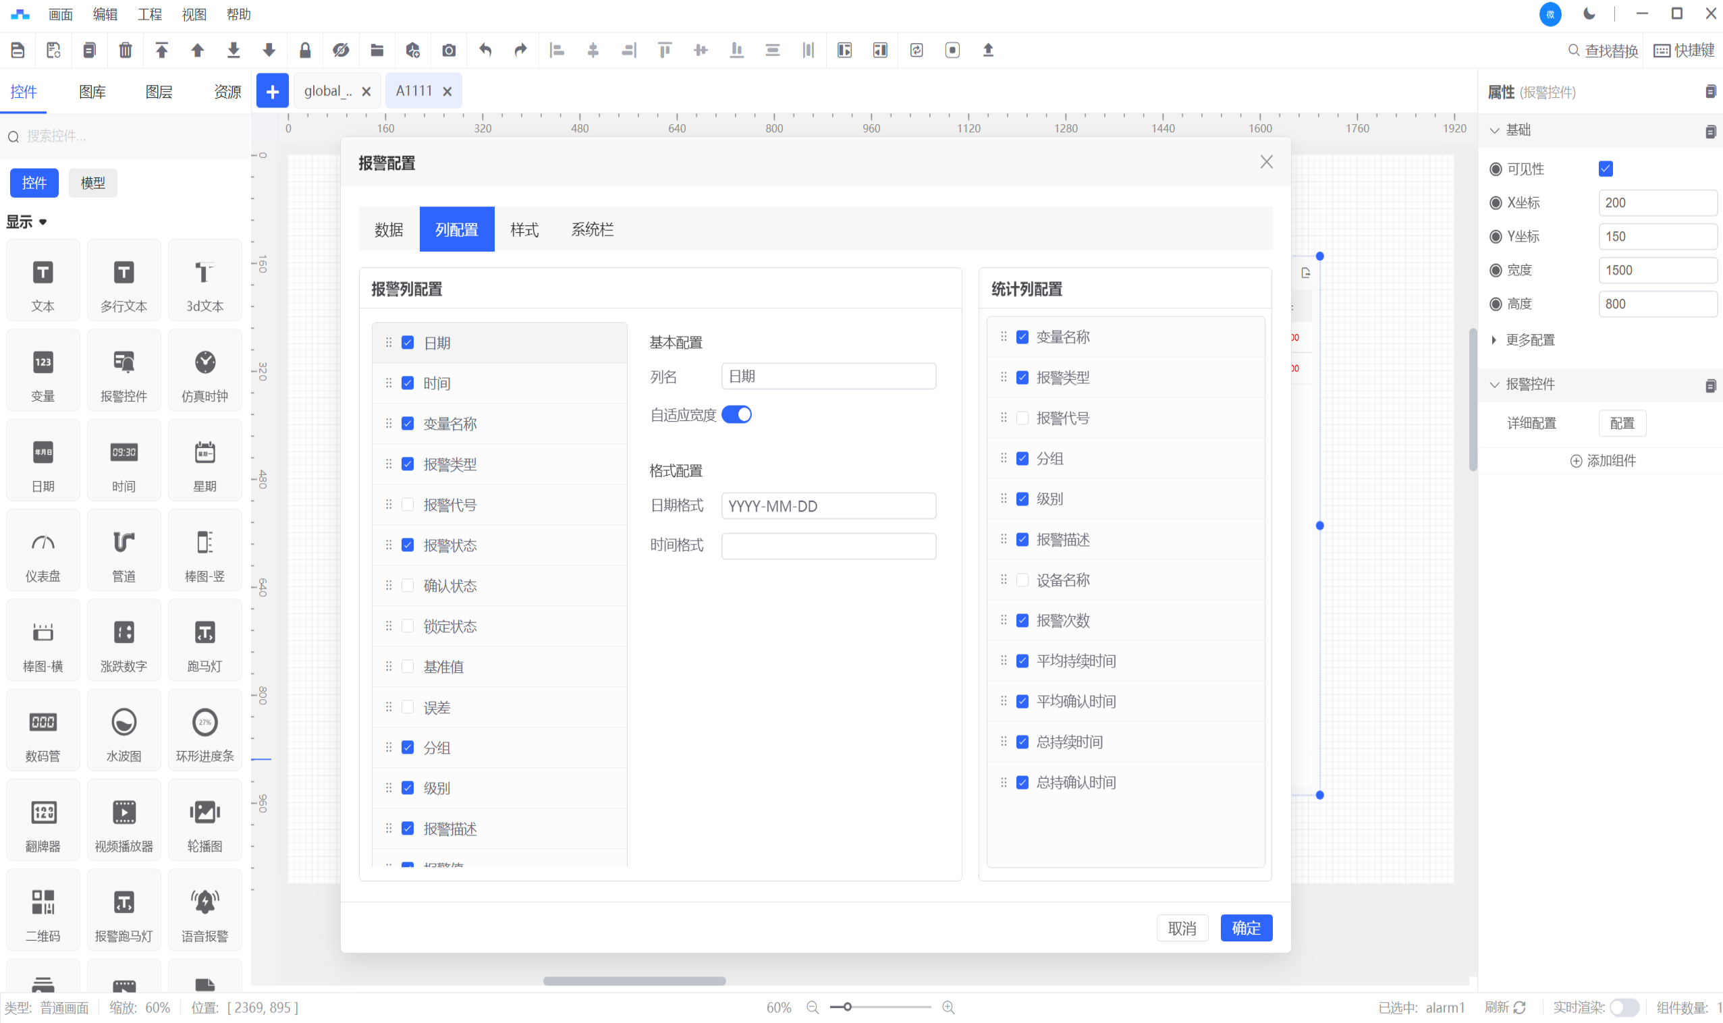Click the undo arrow in toolbar
The image size is (1723, 1023).
point(485,50)
